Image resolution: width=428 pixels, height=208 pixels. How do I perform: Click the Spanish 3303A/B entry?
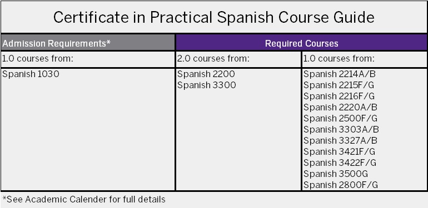coord(341,129)
